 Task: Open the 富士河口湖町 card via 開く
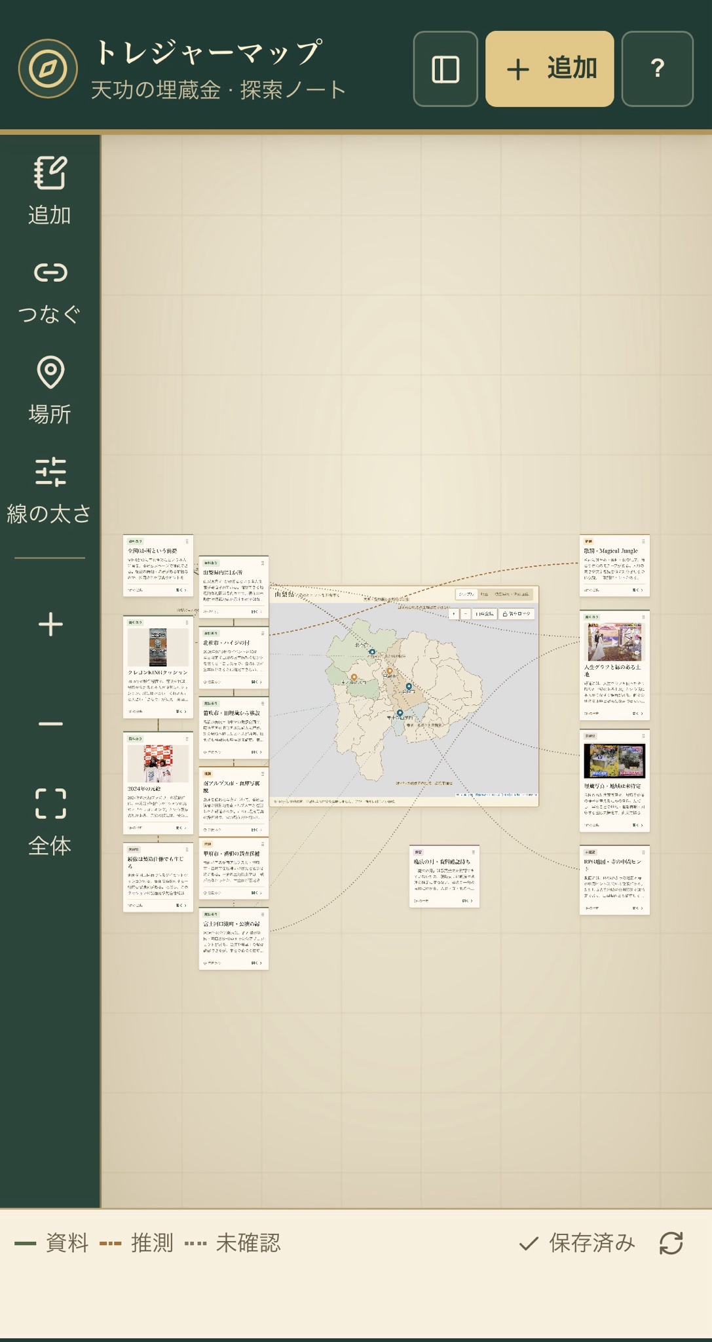pyautogui.click(x=257, y=963)
